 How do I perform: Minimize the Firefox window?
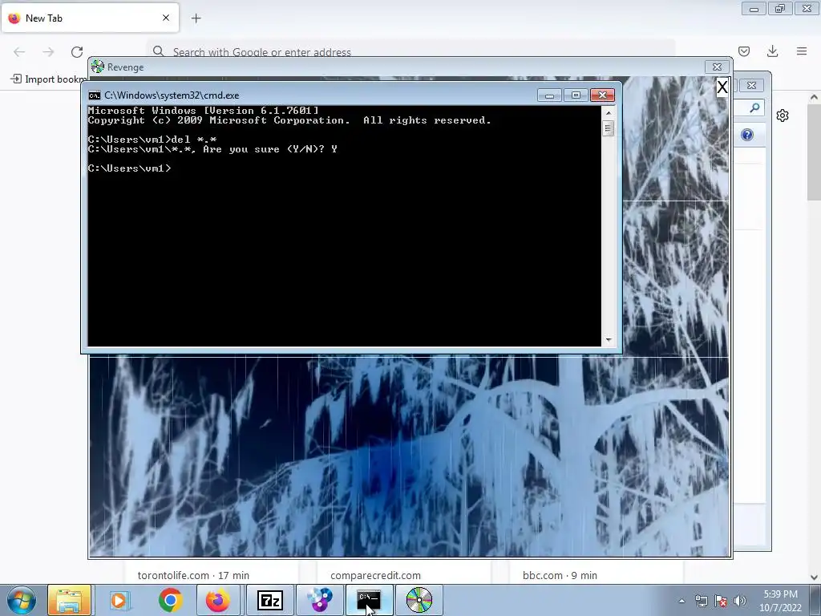click(754, 9)
